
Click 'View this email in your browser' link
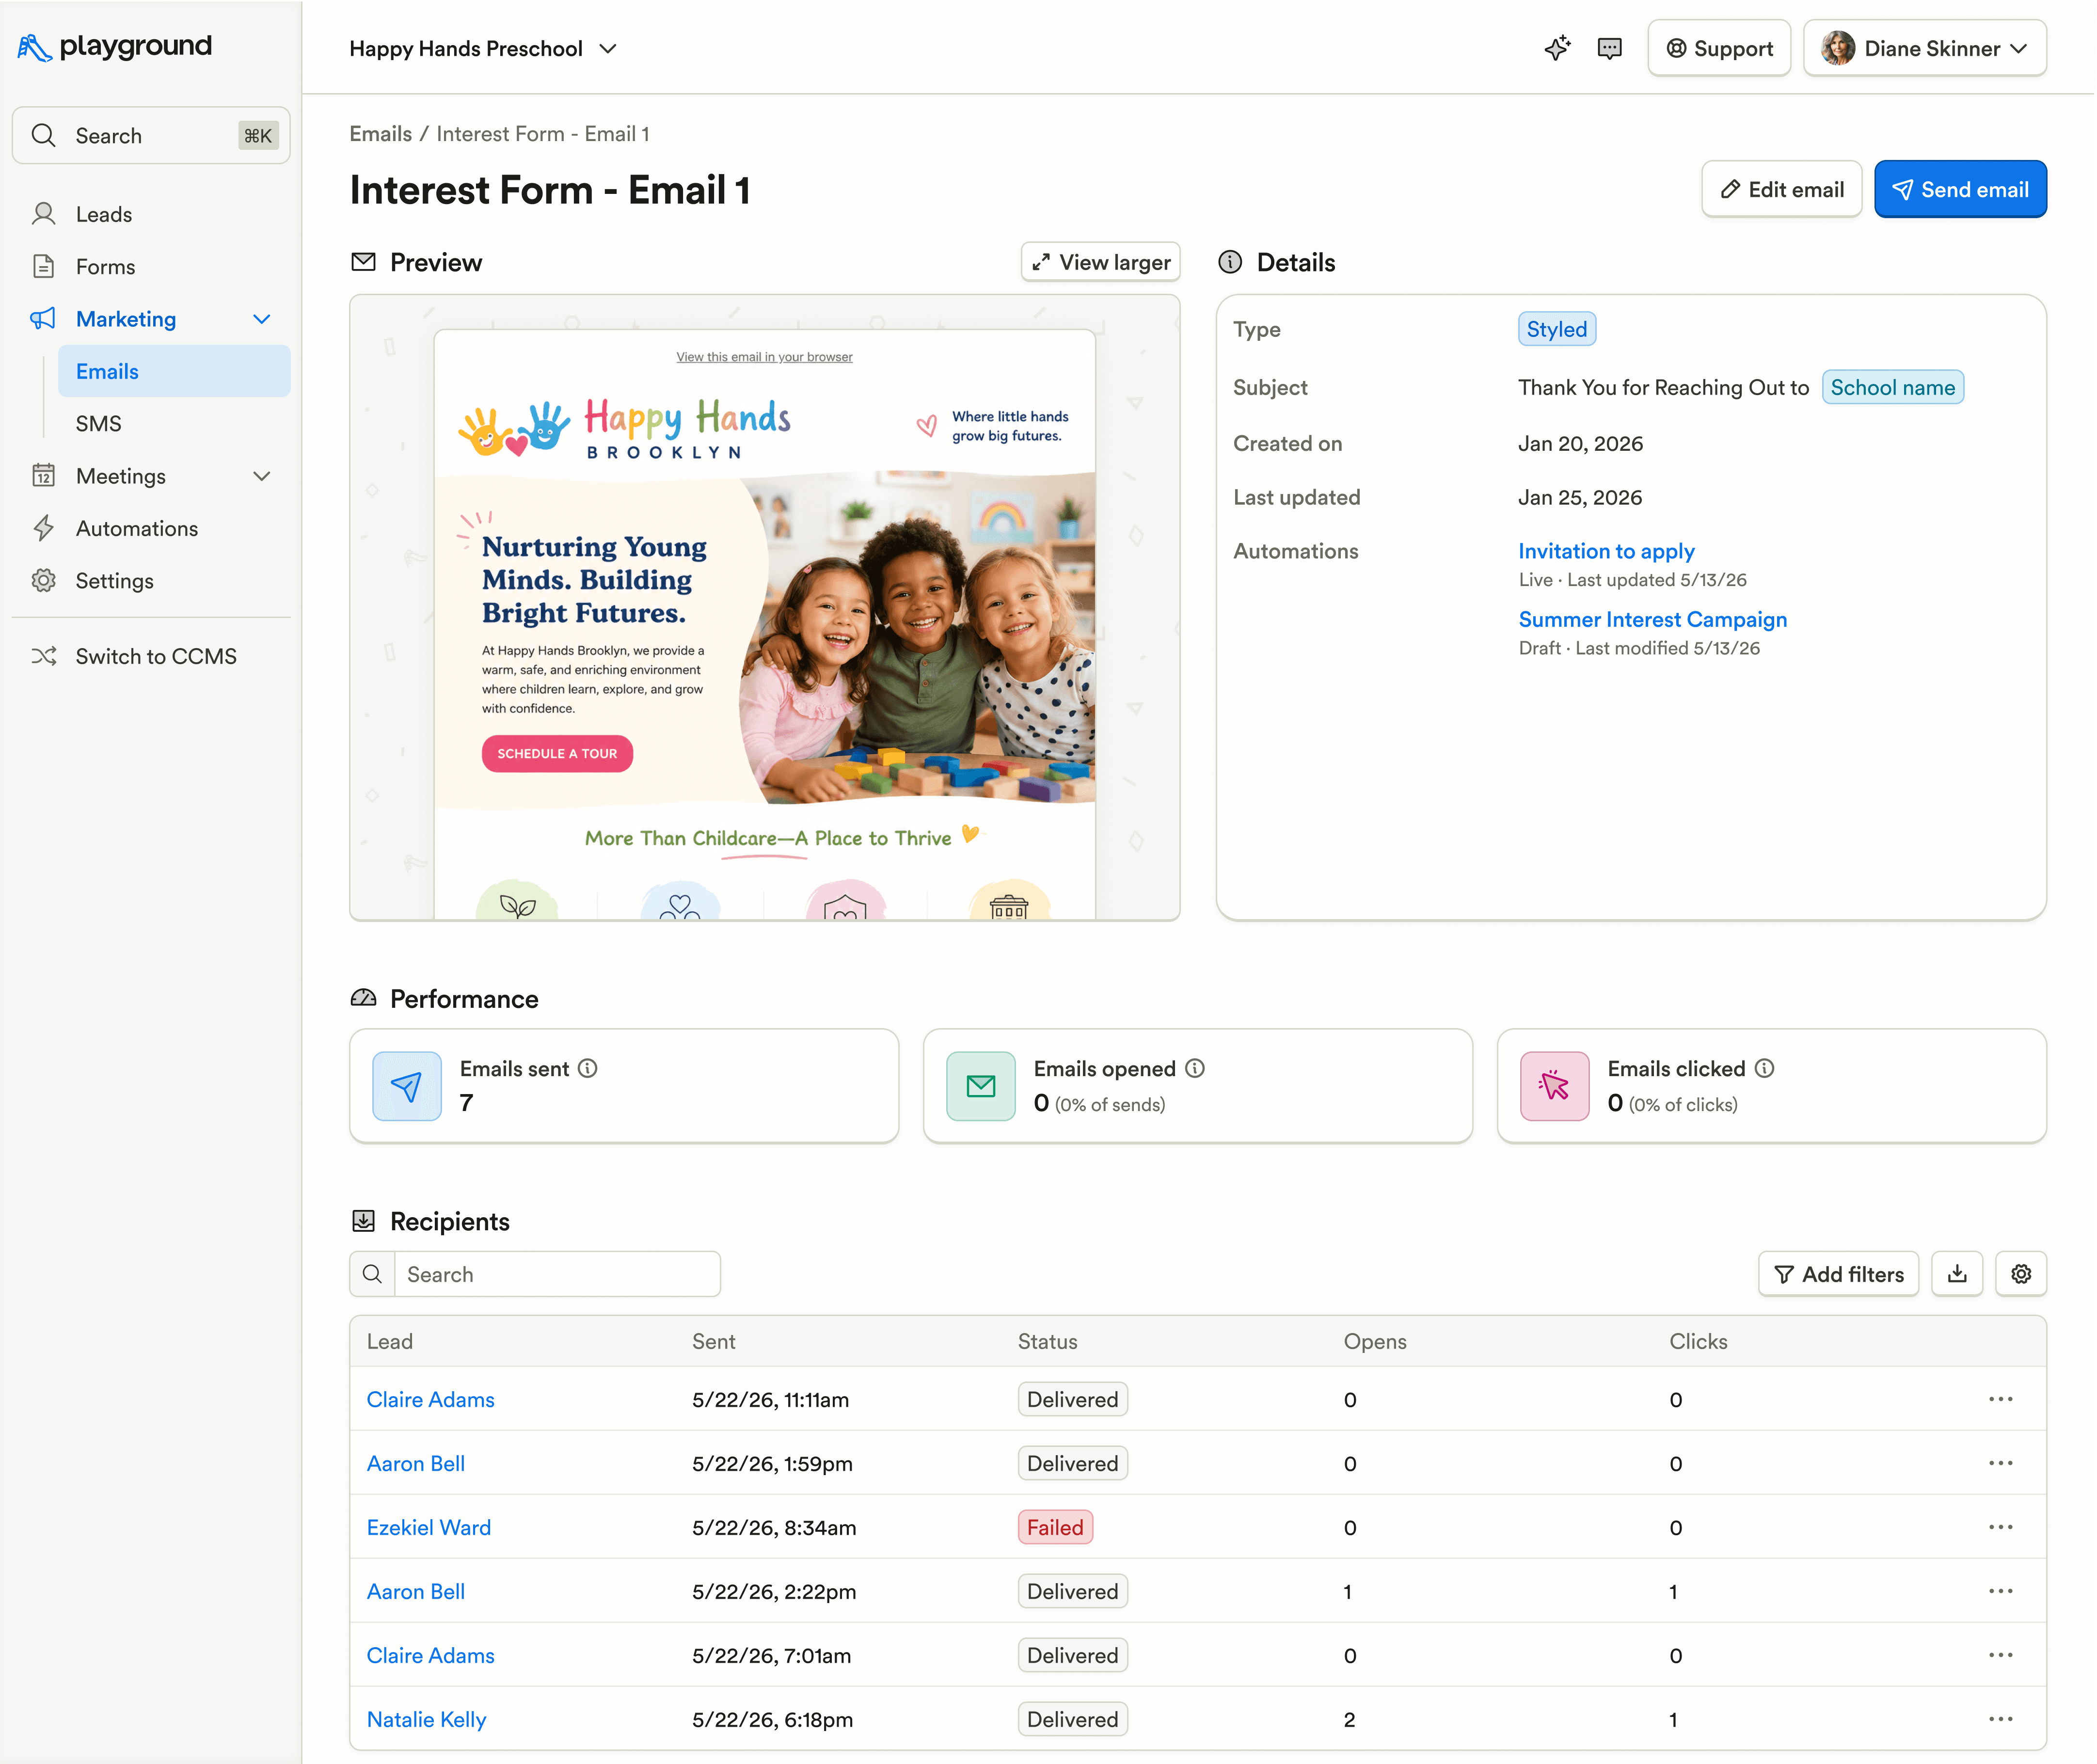[764, 357]
